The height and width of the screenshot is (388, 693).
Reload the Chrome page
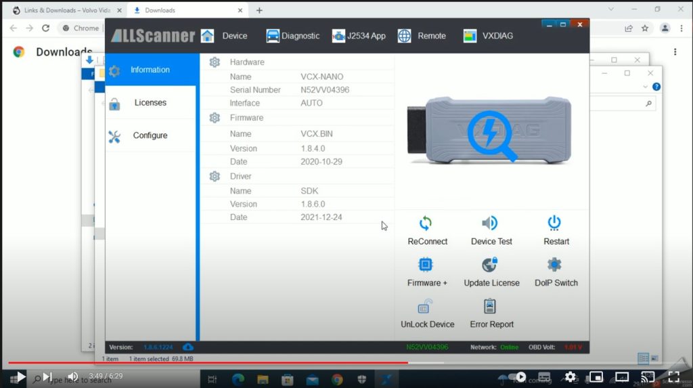pos(45,28)
